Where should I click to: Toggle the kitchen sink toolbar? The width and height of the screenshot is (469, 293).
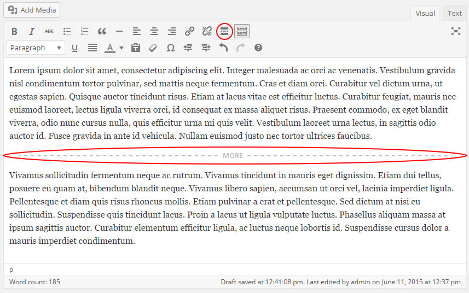point(242,31)
